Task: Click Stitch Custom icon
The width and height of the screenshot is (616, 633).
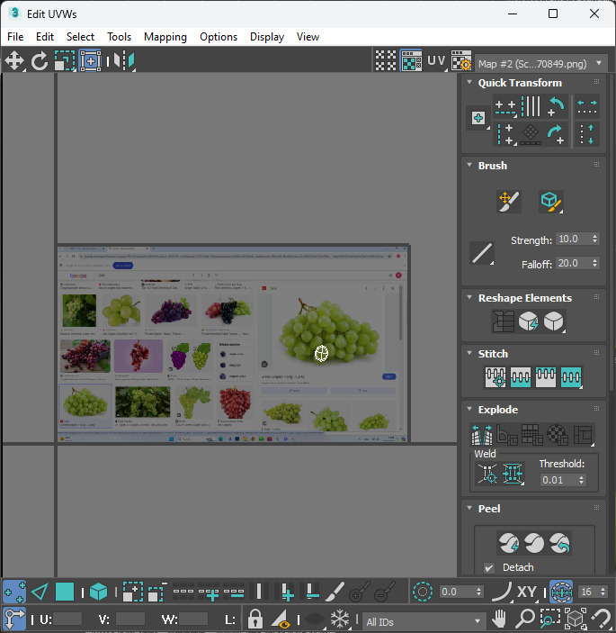Action: point(571,377)
